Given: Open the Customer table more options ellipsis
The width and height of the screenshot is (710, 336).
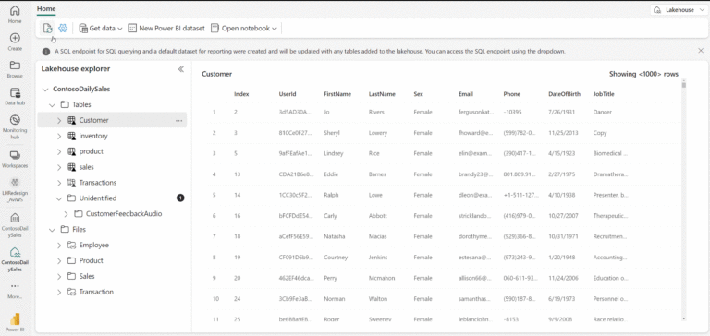Looking at the screenshot, I should click(178, 120).
